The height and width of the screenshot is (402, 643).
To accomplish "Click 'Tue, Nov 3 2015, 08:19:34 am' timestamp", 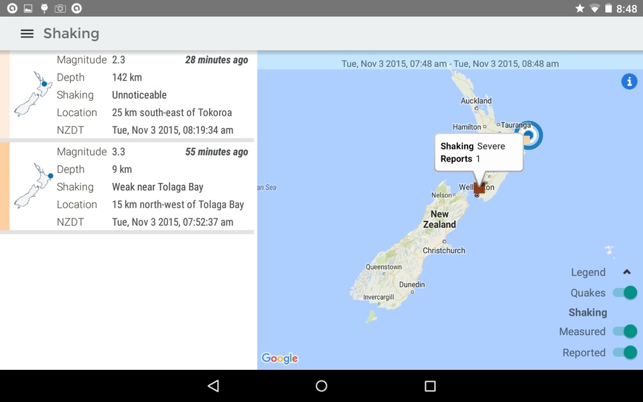I will click(x=173, y=130).
